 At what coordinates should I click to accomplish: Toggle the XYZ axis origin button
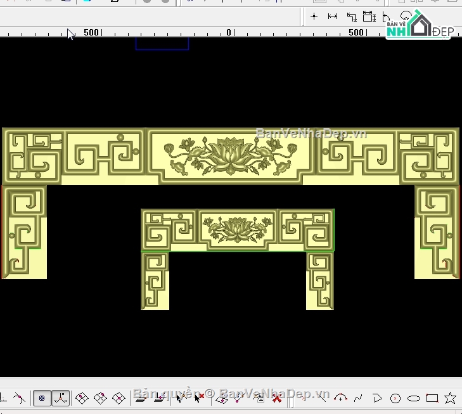point(61,398)
